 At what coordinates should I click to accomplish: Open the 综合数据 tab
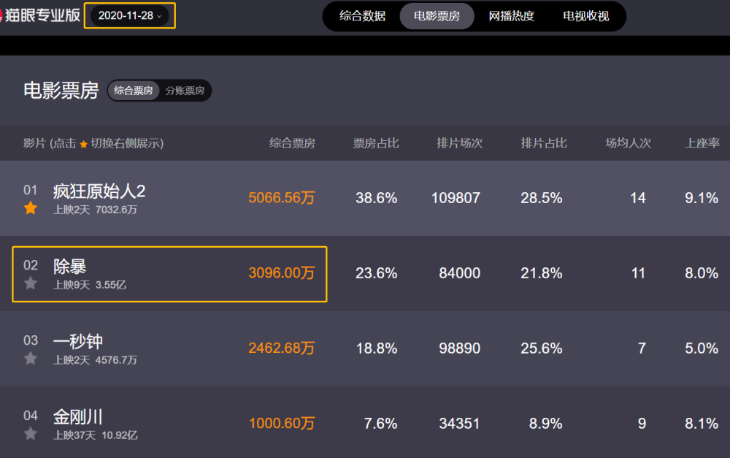363,16
